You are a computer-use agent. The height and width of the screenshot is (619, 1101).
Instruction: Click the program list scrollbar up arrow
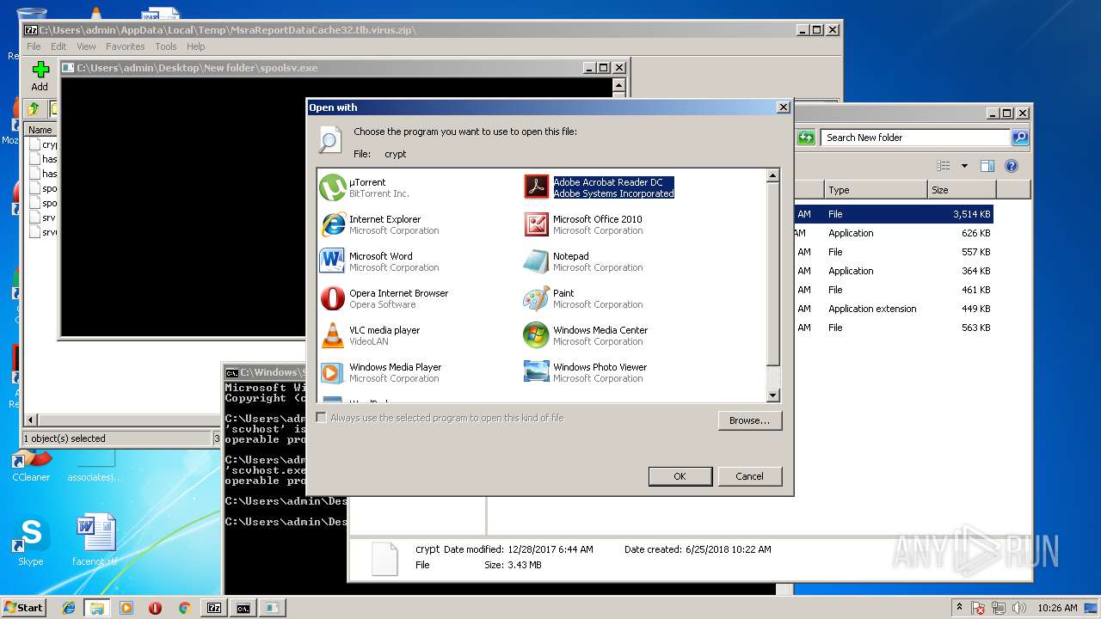pos(772,175)
